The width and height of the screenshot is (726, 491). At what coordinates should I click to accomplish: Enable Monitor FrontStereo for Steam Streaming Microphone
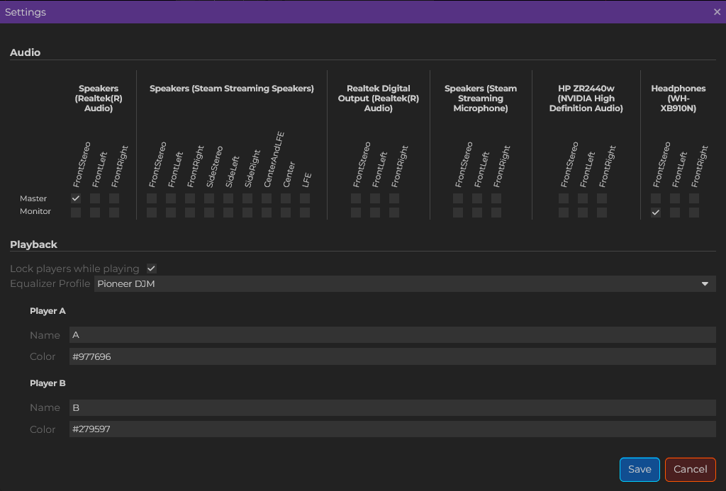[x=458, y=213]
